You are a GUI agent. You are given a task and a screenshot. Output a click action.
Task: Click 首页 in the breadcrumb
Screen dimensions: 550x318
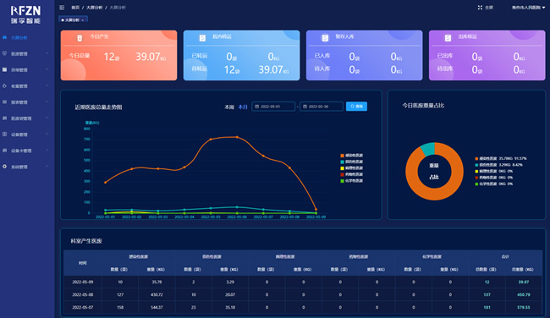(75, 8)
